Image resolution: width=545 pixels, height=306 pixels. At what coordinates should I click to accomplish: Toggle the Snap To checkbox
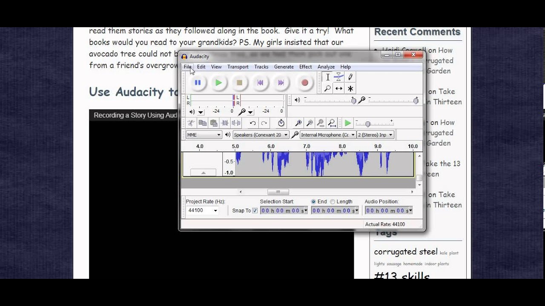point(255,211)
